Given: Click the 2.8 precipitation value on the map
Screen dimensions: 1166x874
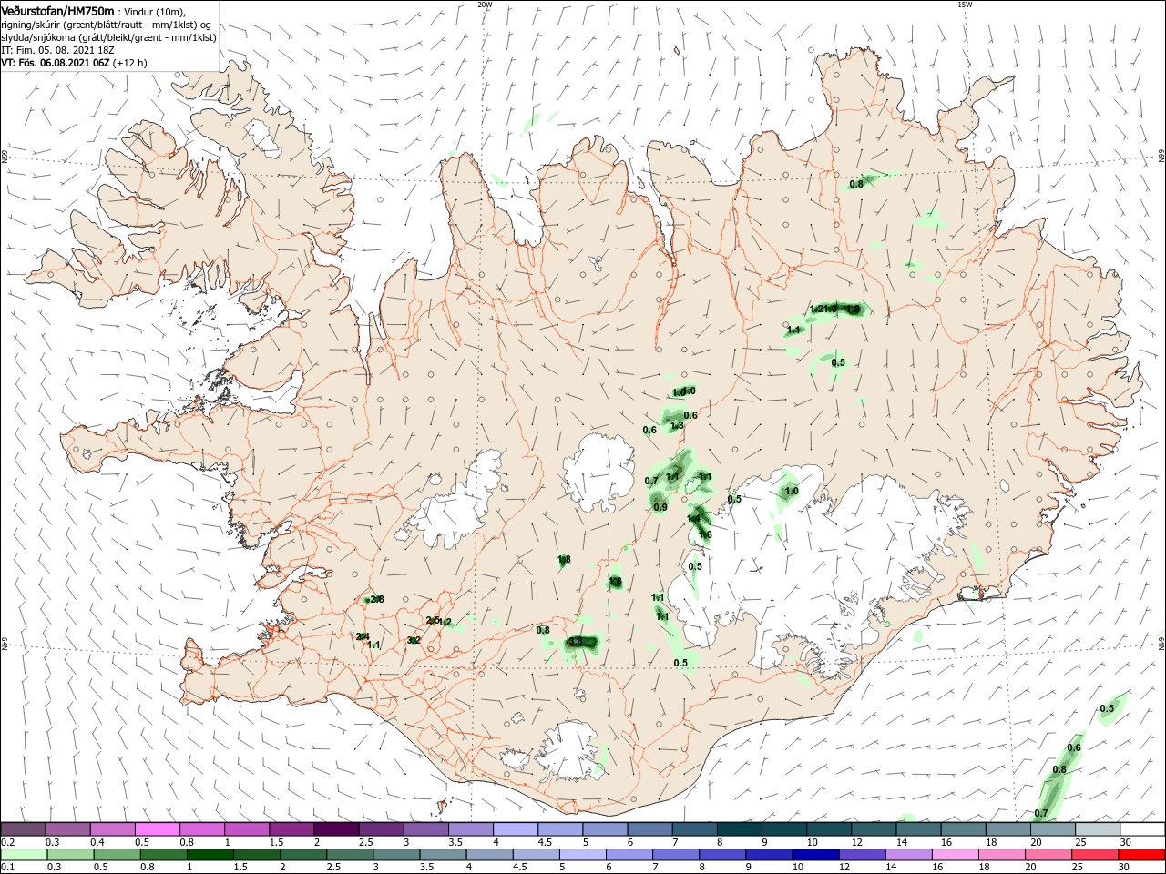Looking at the screenshot, I should click(x=377, y=599).
